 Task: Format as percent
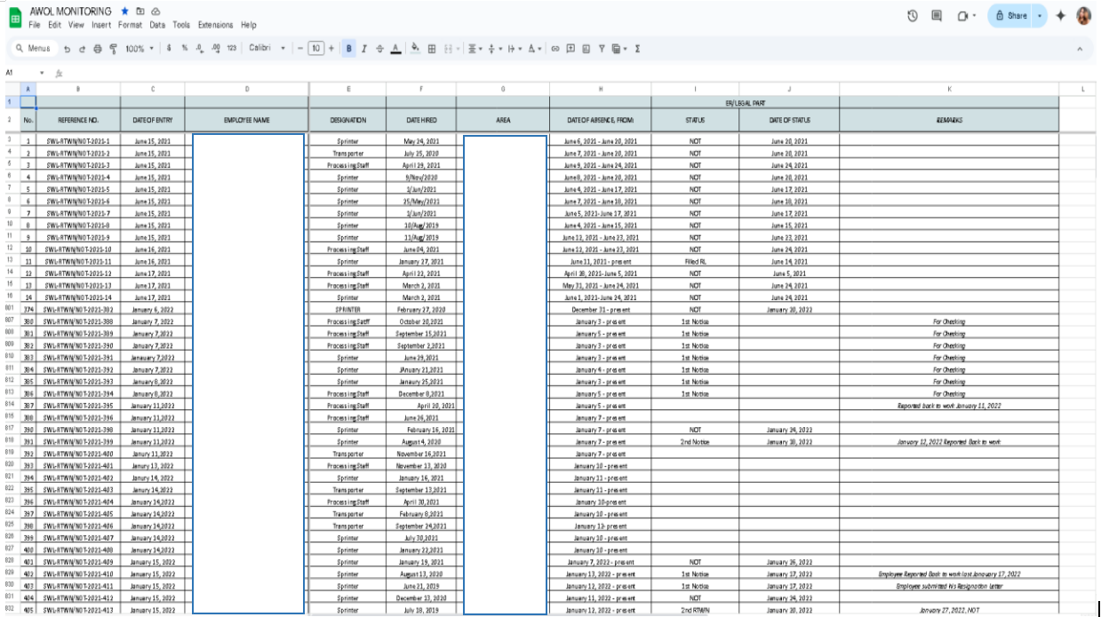(184, 49)
